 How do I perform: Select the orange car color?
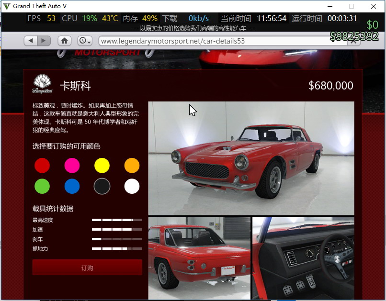(x=132, y=166)
